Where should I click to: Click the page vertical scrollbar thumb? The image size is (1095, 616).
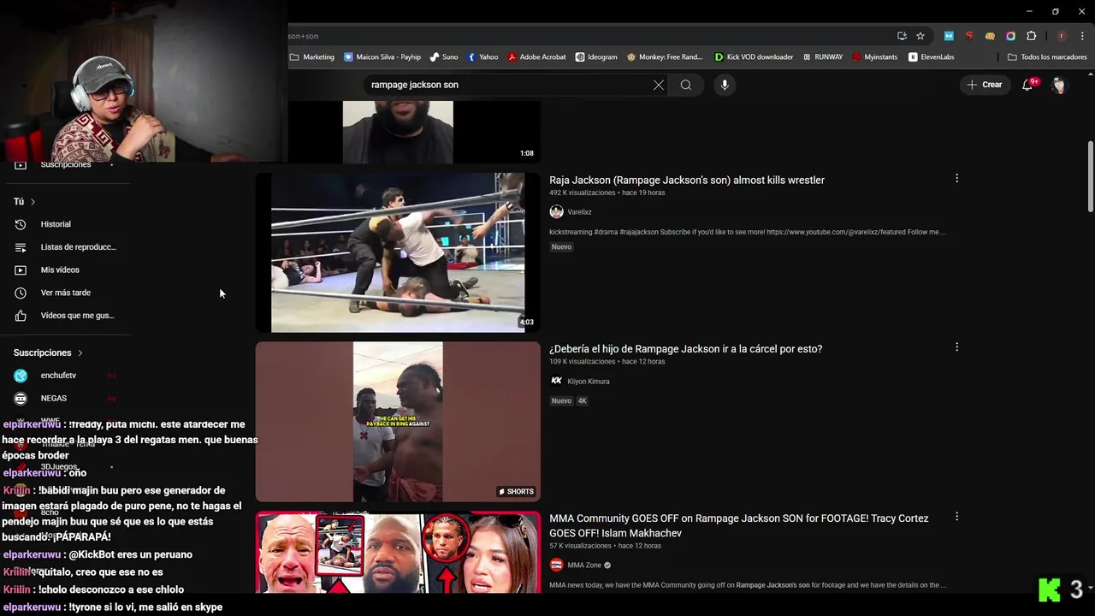pos(1091,176)
